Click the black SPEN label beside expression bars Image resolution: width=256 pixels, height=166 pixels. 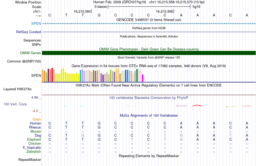pos(36,75)
